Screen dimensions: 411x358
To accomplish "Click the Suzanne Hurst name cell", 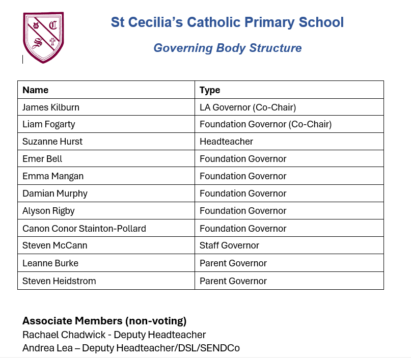I will (x=52, y=142).
